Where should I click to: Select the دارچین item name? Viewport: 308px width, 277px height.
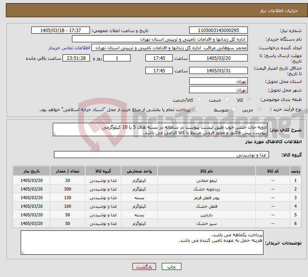[x=206, y=215]
